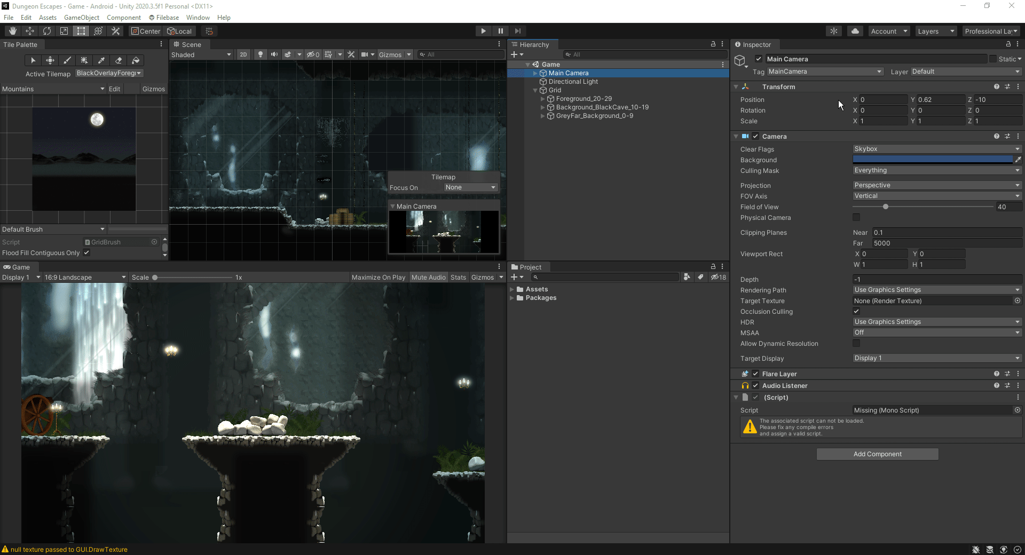Uncheck Occlusion Culling

tap(856, 311)
